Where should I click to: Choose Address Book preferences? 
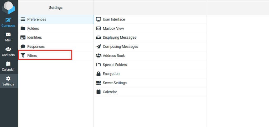(x=150, y=55)
